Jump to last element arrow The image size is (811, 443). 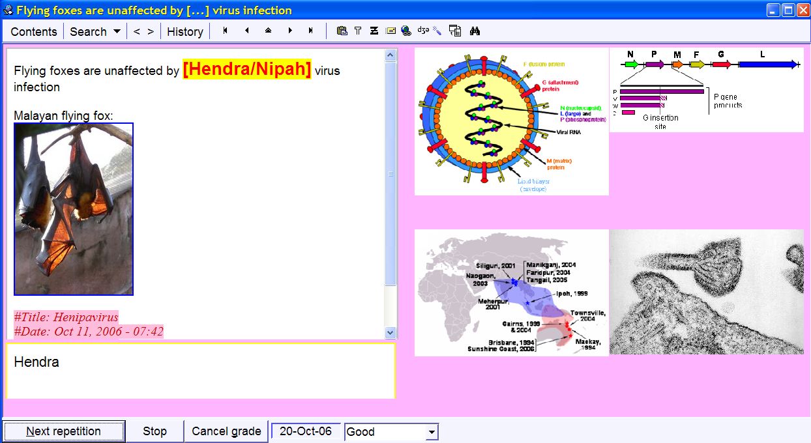coord(310,31)
